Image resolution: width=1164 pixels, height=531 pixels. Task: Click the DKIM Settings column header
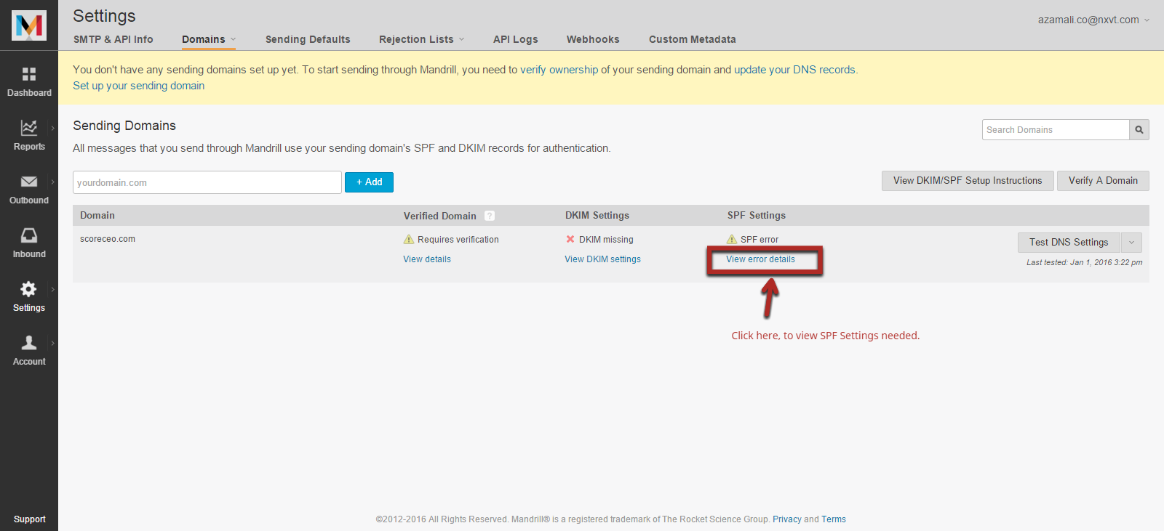click(597, 216)
